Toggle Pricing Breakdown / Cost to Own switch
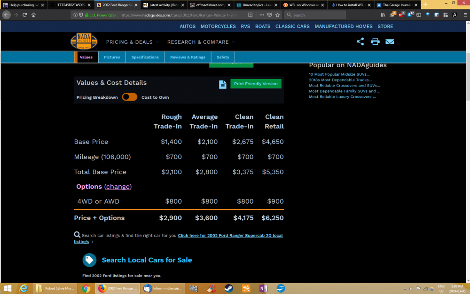470x294 pixels. (x=130, y=97)
